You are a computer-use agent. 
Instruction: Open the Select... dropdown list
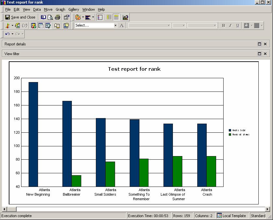(115, 25)
